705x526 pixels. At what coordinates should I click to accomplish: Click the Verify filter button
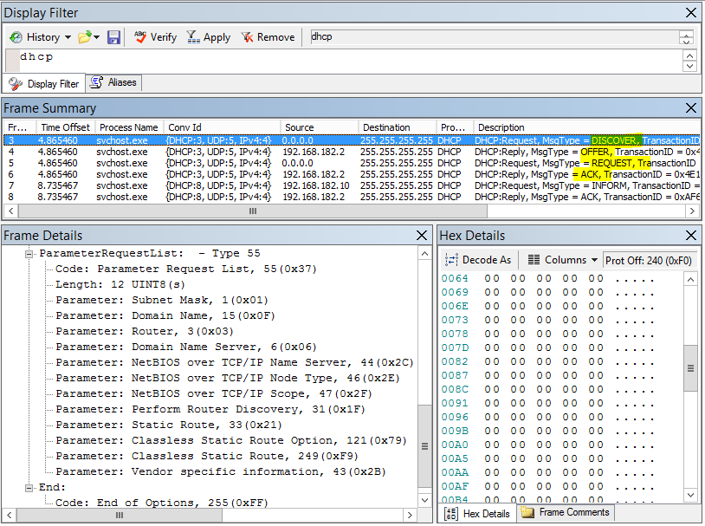(155, 37)
